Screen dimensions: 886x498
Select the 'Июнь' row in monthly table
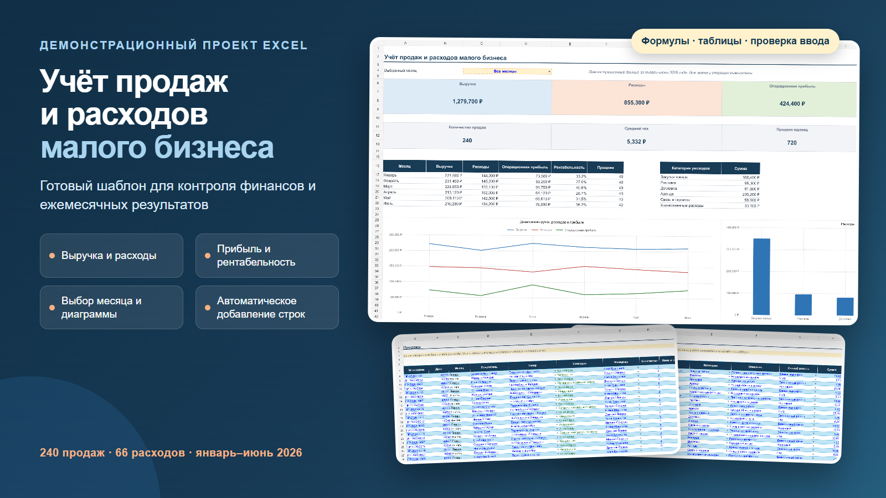503,204
